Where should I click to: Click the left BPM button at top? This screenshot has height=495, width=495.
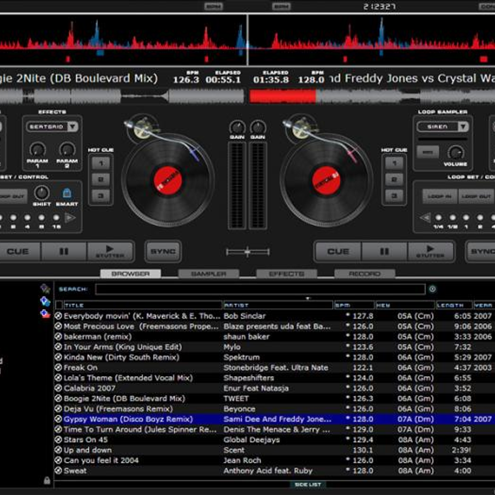(213, 6)
